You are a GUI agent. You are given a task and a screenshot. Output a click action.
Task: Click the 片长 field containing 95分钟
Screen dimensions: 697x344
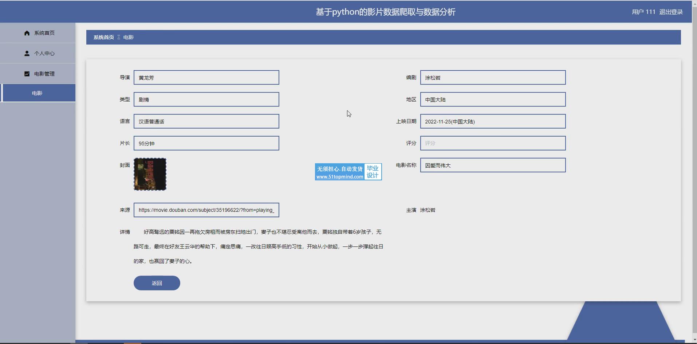coord(206,143)
